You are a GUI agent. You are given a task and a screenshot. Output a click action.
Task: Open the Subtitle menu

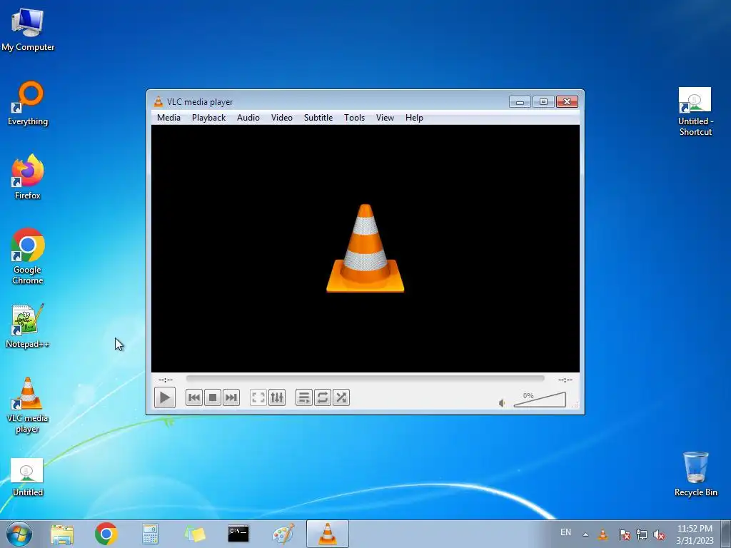point(318,118)
